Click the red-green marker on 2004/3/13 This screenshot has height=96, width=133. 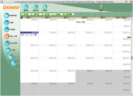(129, 37)
